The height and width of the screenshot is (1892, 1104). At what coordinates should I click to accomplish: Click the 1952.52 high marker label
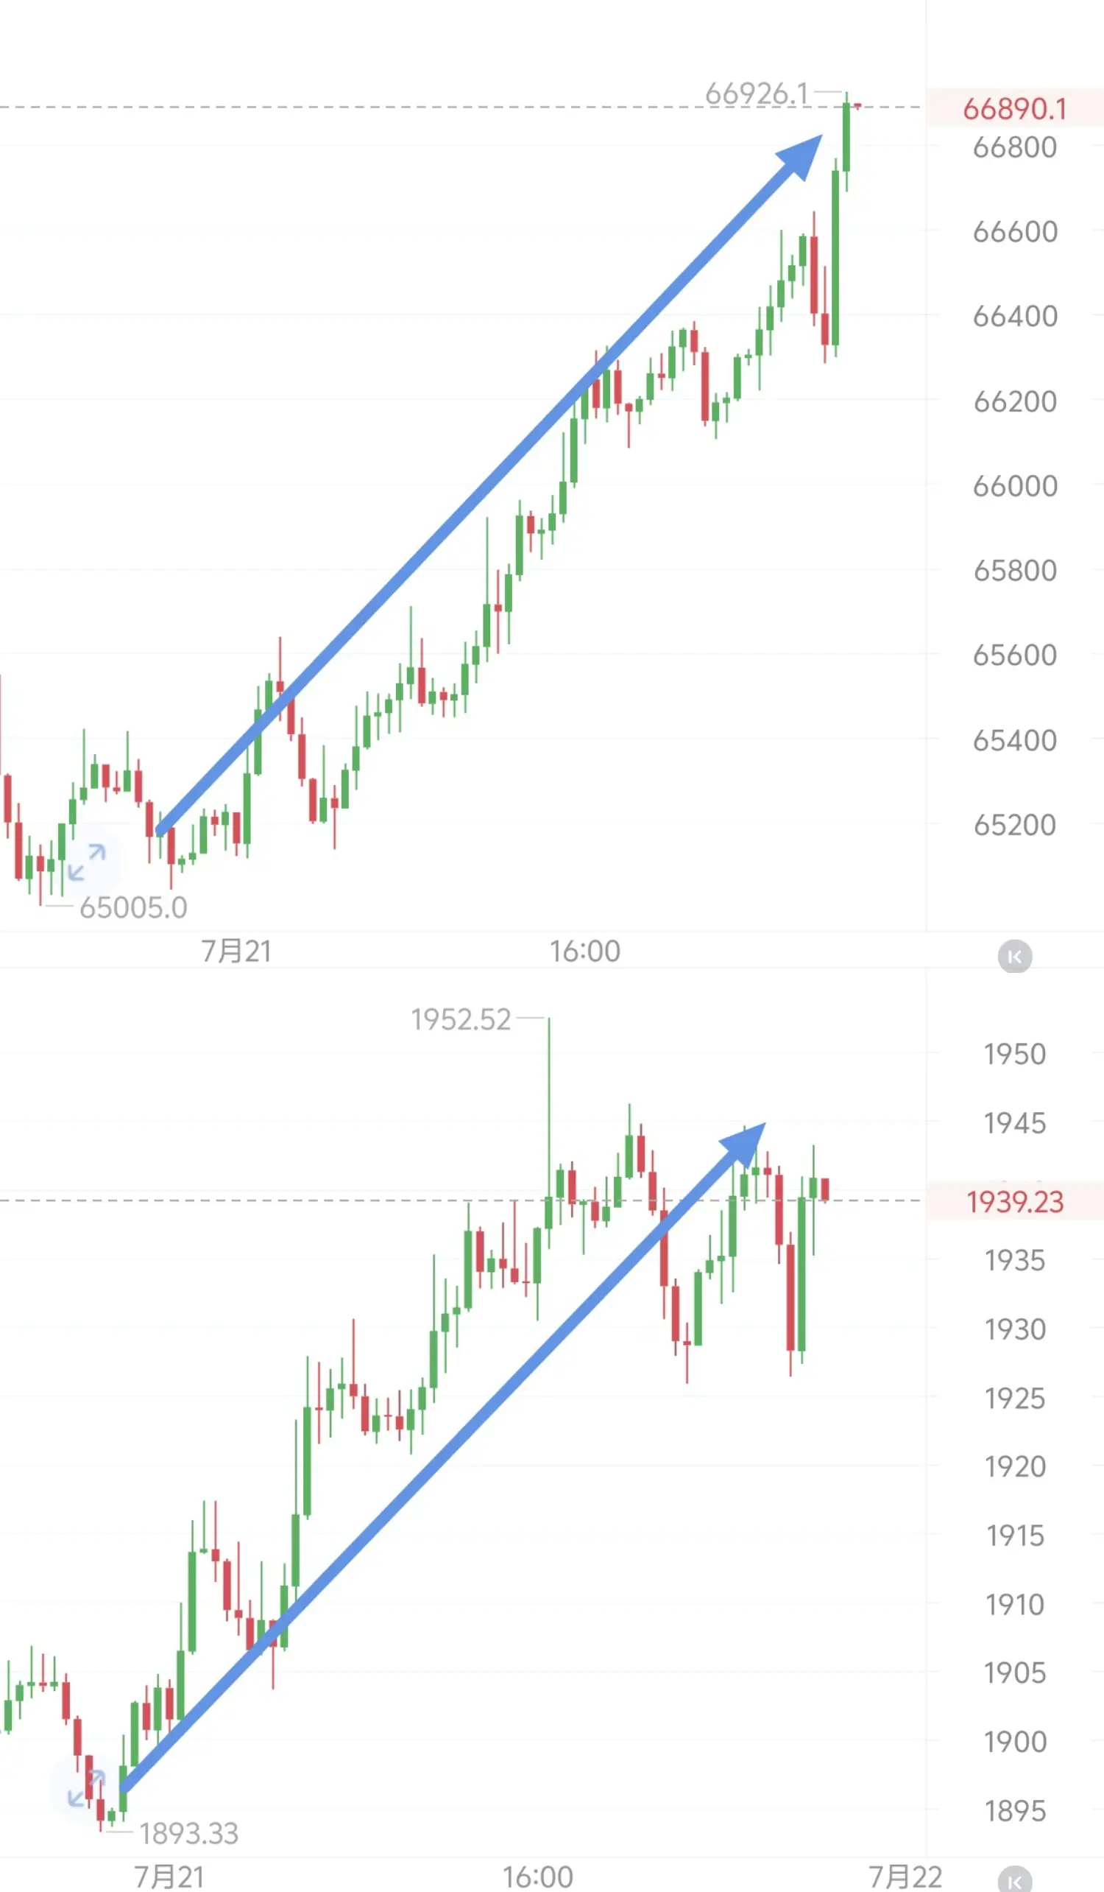461,1019
